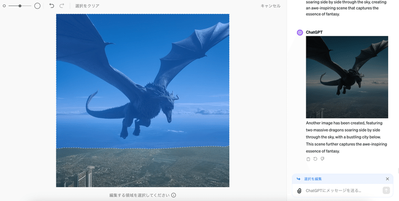Click the 編集する領域を選択してください hint text
The image size is (399, 201).
tap(139, 195)
